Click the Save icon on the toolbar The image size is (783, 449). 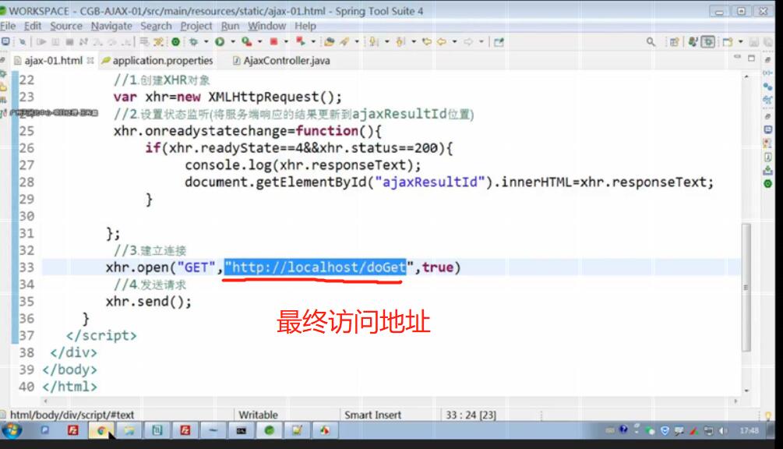pyautogui.click(x=23, y=44)
